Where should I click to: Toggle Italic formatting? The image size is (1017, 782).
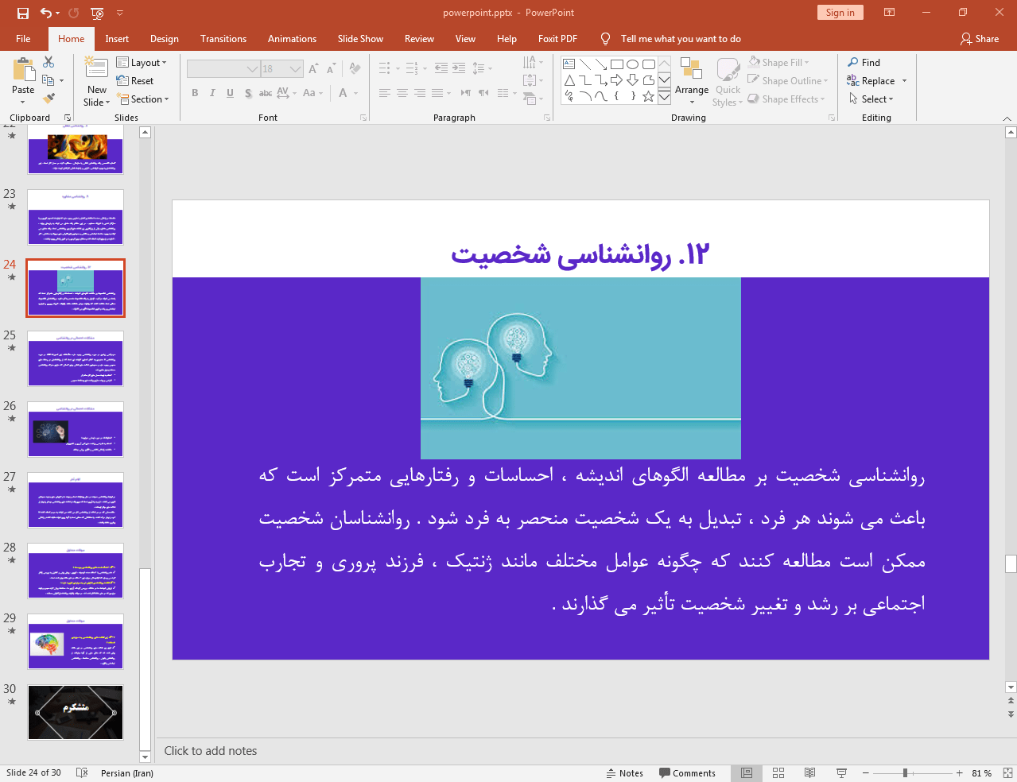pyautogui.click(x=212, y=93)
